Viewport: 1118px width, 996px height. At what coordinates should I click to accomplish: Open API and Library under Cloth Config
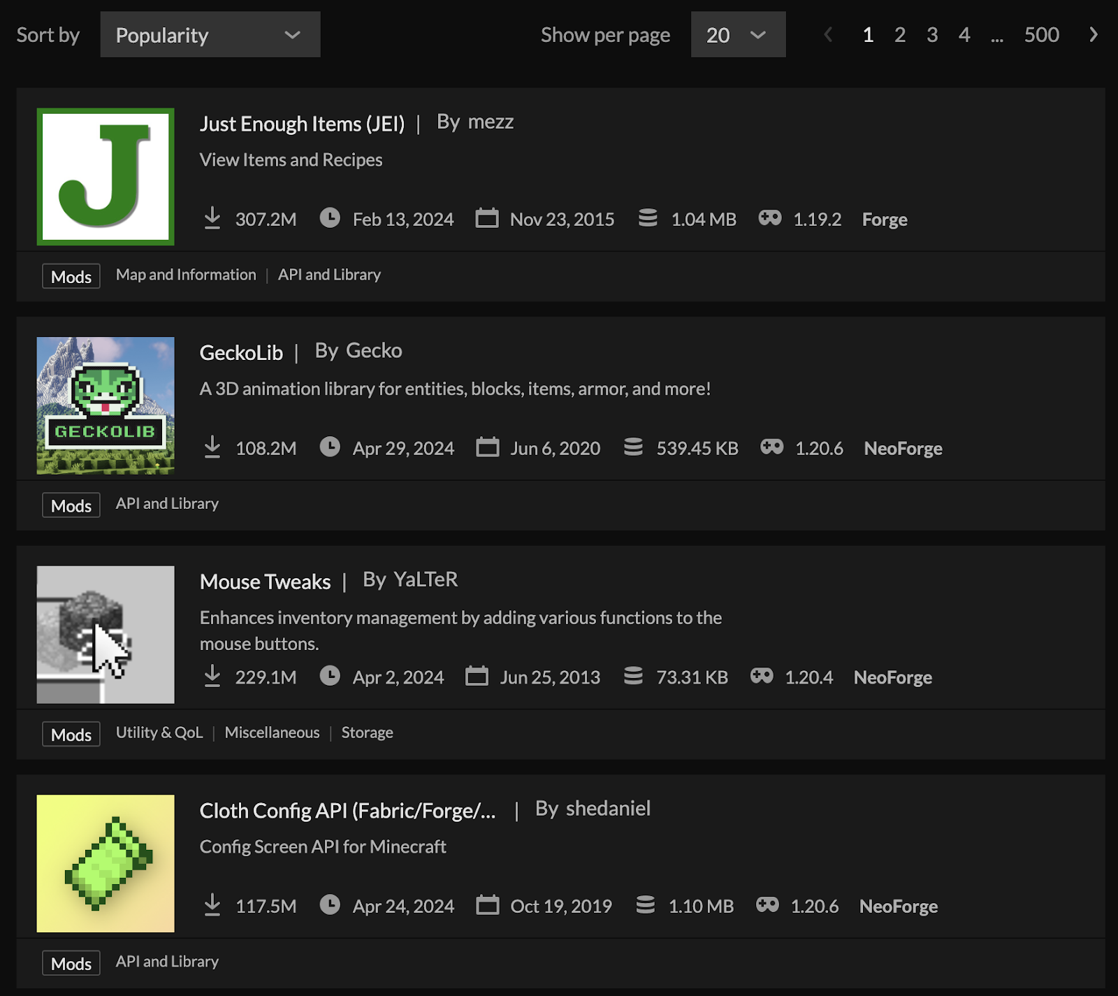(x=167, y=962)
